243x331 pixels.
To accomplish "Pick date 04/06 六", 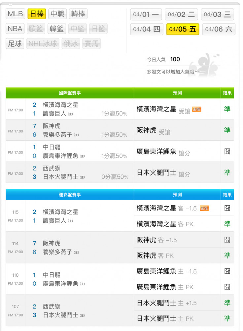I will tap(219, 29).
